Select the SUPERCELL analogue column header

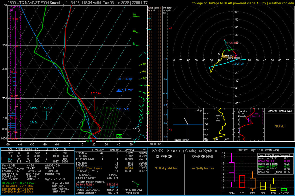tap(166, 157)
